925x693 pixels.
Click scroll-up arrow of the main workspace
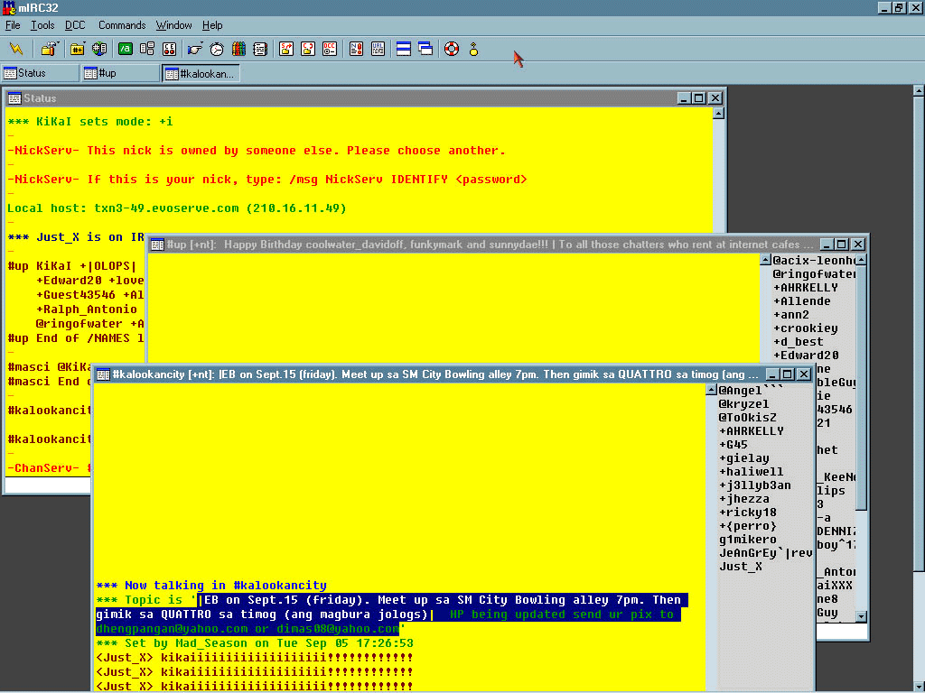(919, 91)
